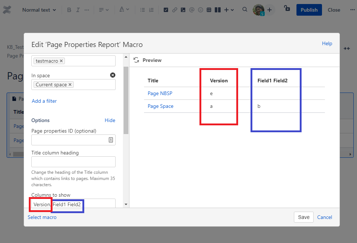Click Close in editor toolbar

click(334, 10)
